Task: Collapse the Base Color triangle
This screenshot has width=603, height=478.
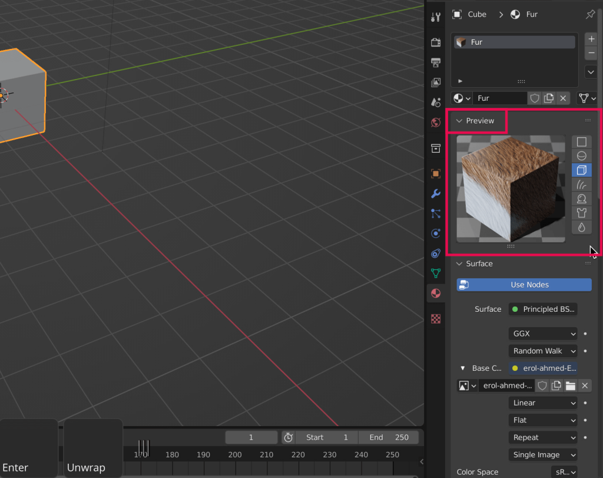Action: pyautogui.click(x=463, y=368)
